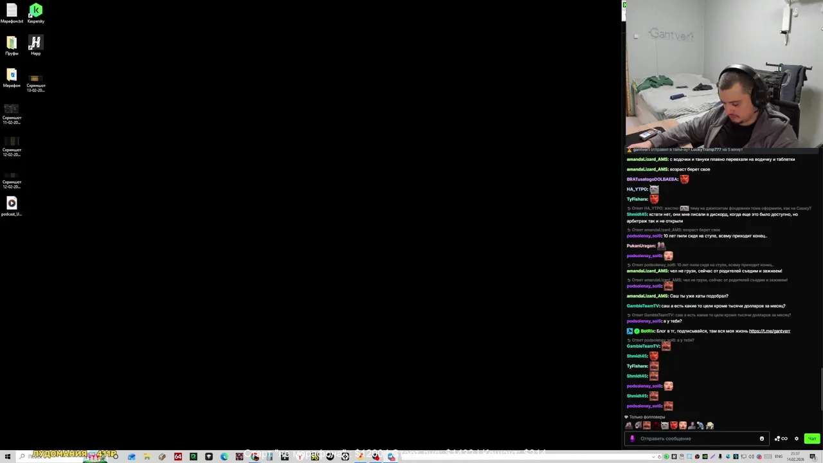Click the Happ H icon in system tray

pyautogui.click(x=674, y=457)
